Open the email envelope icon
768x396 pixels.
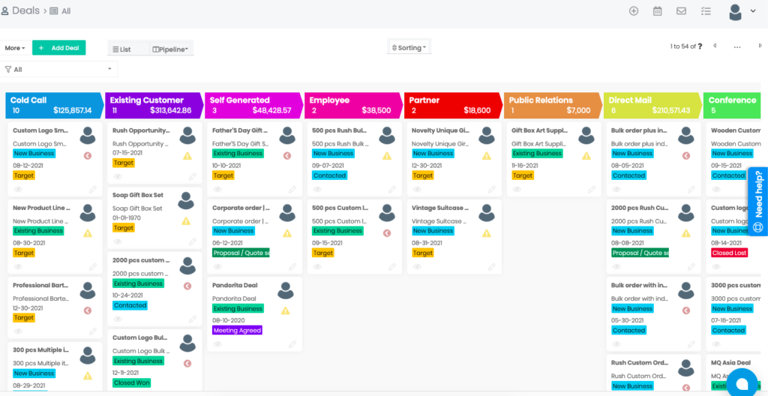[x=681, y=10]
